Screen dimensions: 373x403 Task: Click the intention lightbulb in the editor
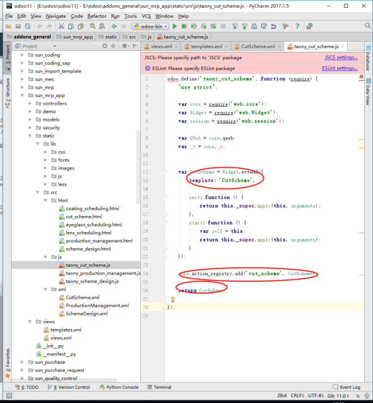point(173,299)
